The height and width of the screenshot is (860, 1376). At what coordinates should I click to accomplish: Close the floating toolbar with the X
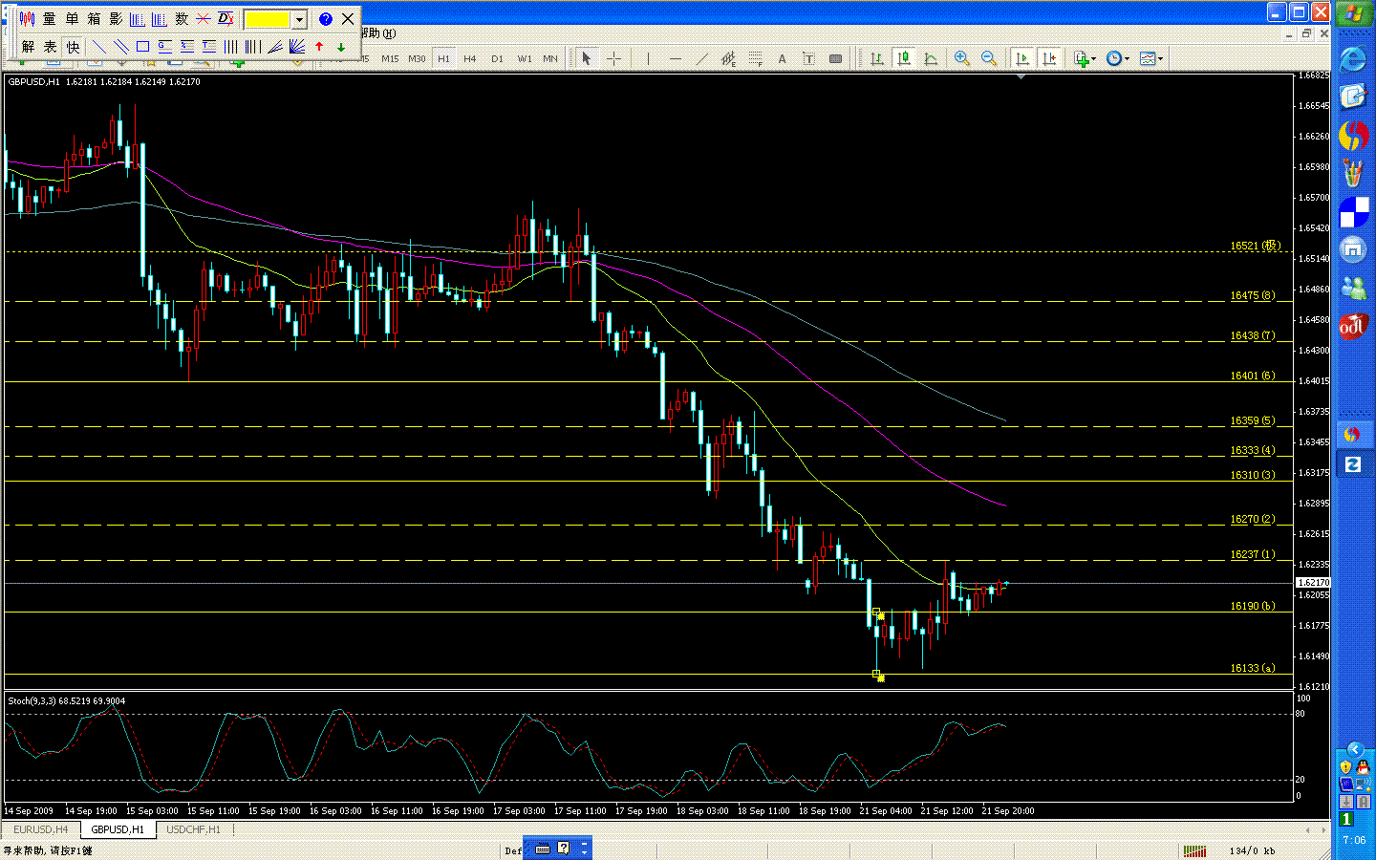tap(348, 19)
